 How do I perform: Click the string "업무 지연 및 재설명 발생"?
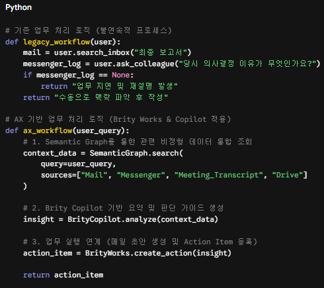[x=125, y=86]
